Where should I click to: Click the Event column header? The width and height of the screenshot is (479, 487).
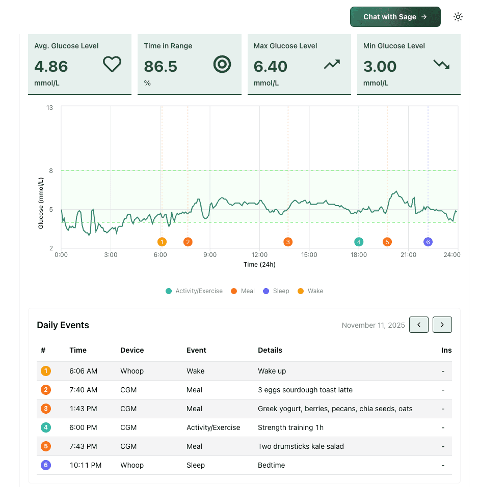(x=196, y=350)
